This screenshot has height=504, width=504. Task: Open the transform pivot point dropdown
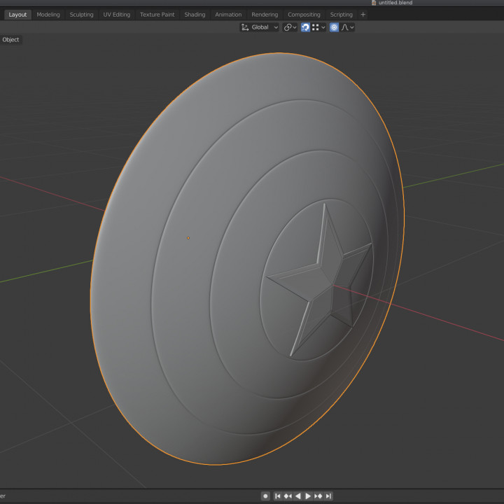click(290, 27)
